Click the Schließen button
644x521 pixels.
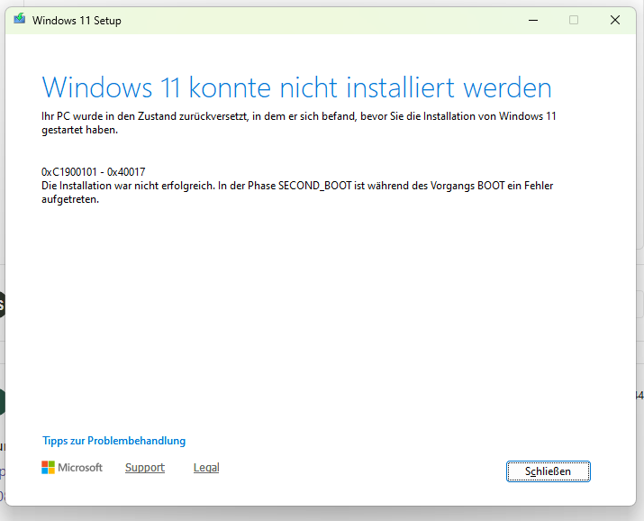pos(548,471)
